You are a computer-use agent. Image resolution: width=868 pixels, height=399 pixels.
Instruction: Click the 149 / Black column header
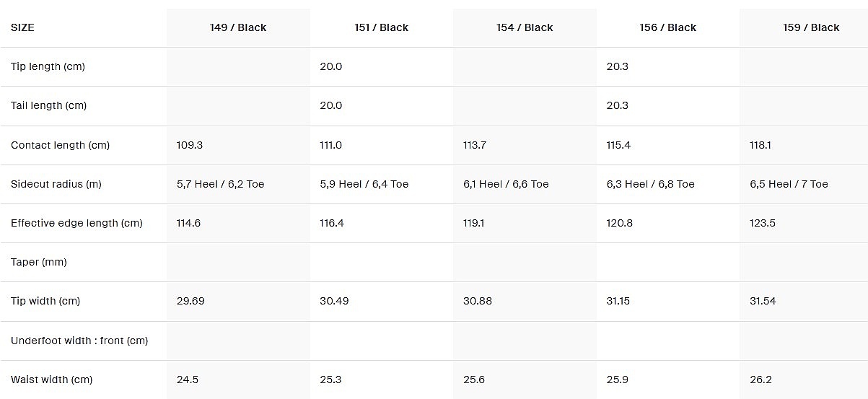coord(237,27)
